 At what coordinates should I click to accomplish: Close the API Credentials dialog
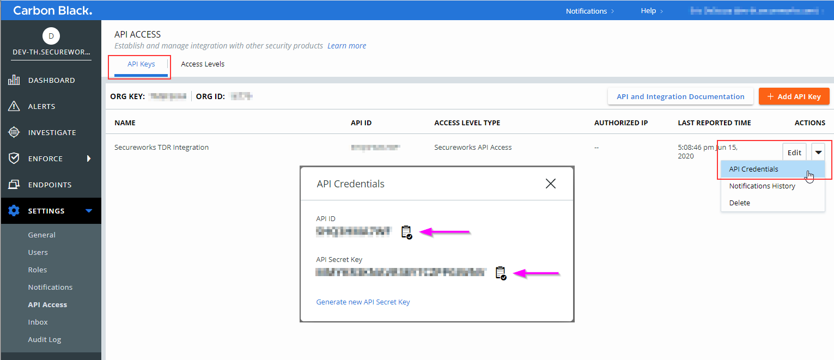(551, 184)
